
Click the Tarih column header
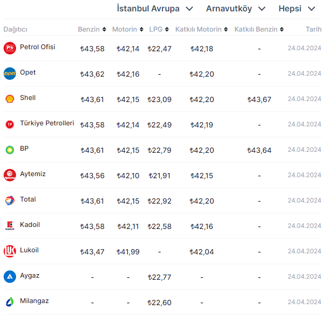click(313, 30)
